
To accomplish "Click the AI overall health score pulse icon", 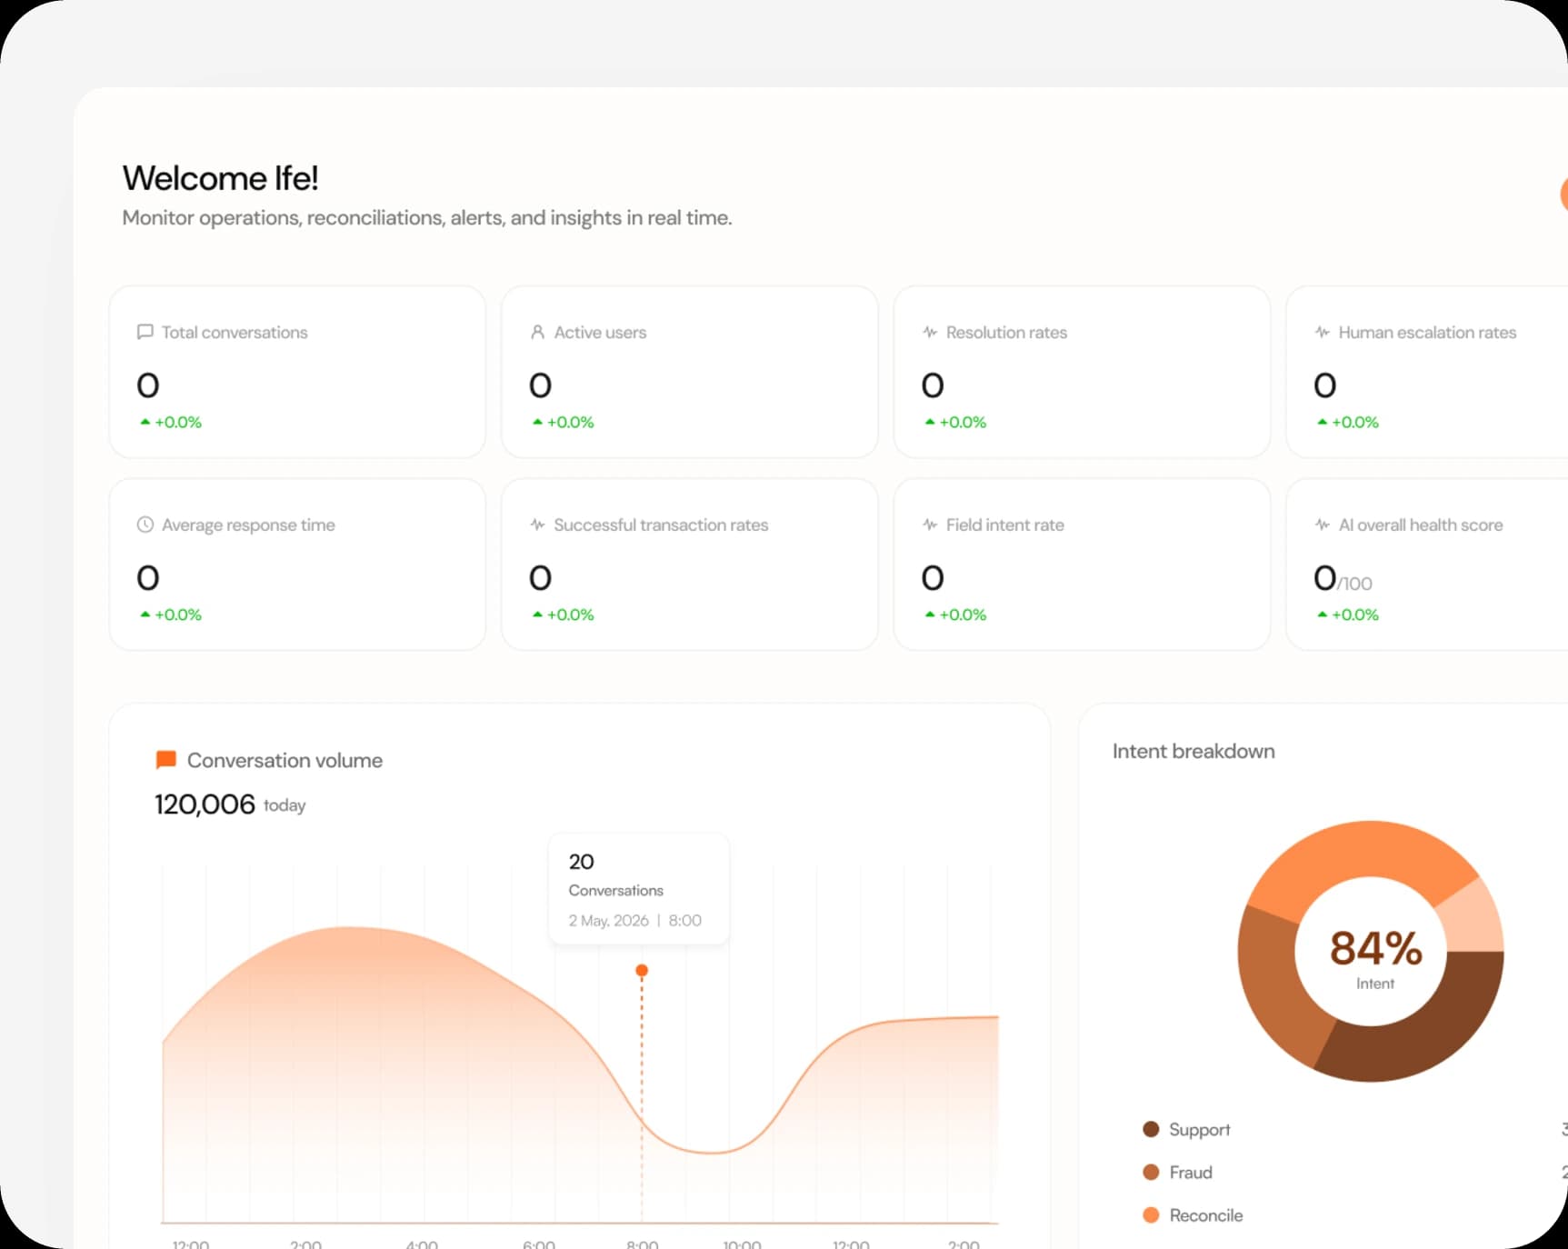I will 1323,525.
